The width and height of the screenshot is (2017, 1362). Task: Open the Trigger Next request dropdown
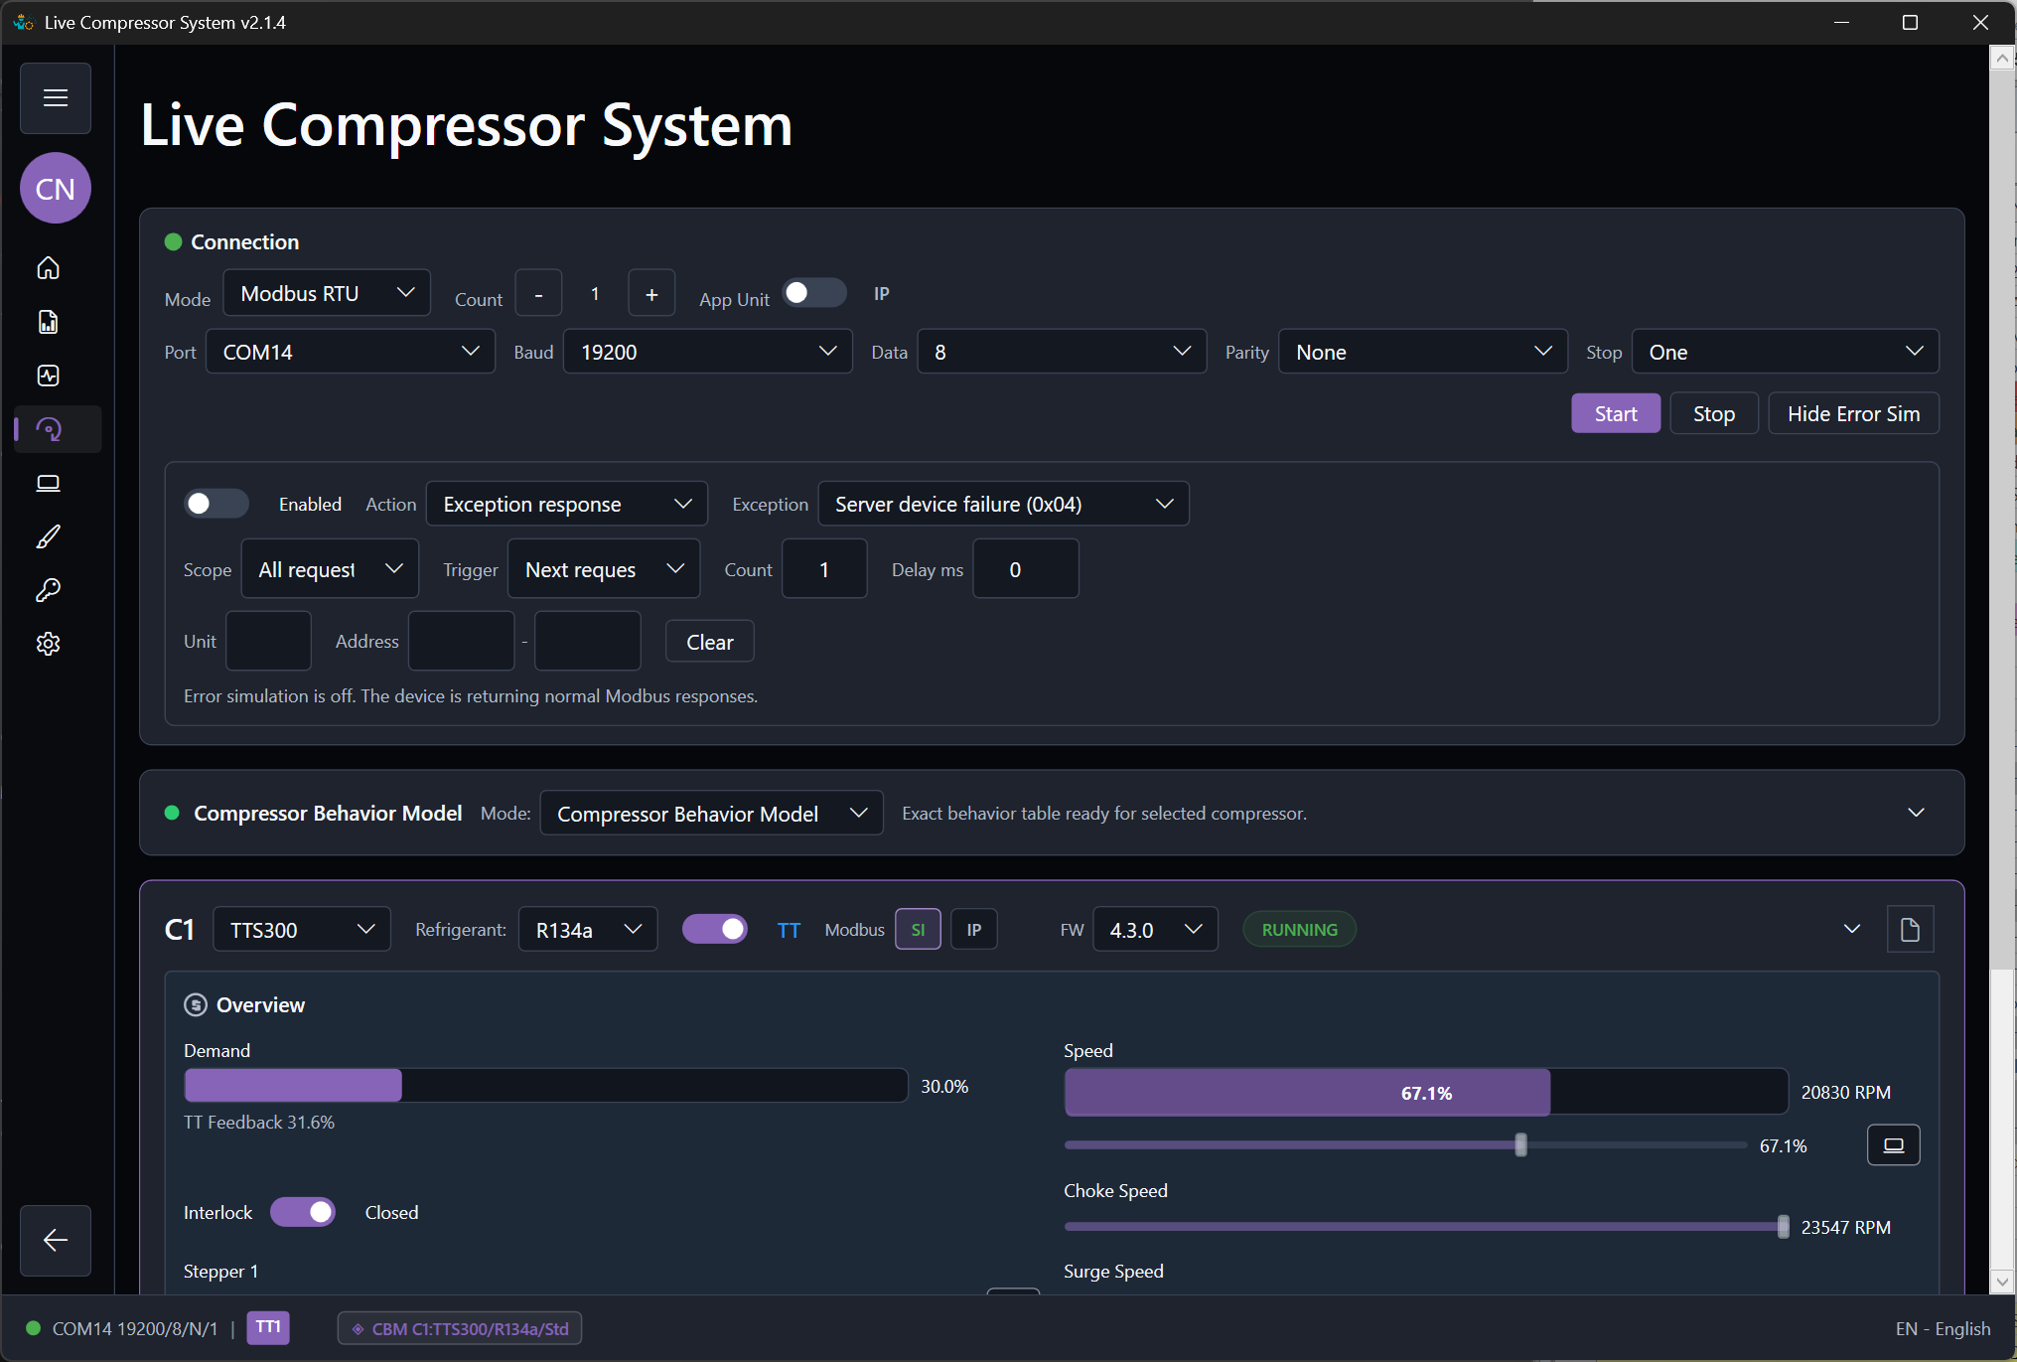tap(604, 569)
